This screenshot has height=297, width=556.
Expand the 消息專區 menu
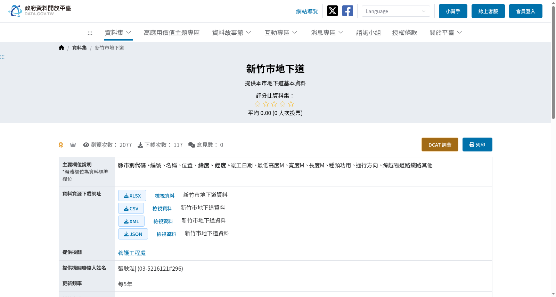(327, 33)
